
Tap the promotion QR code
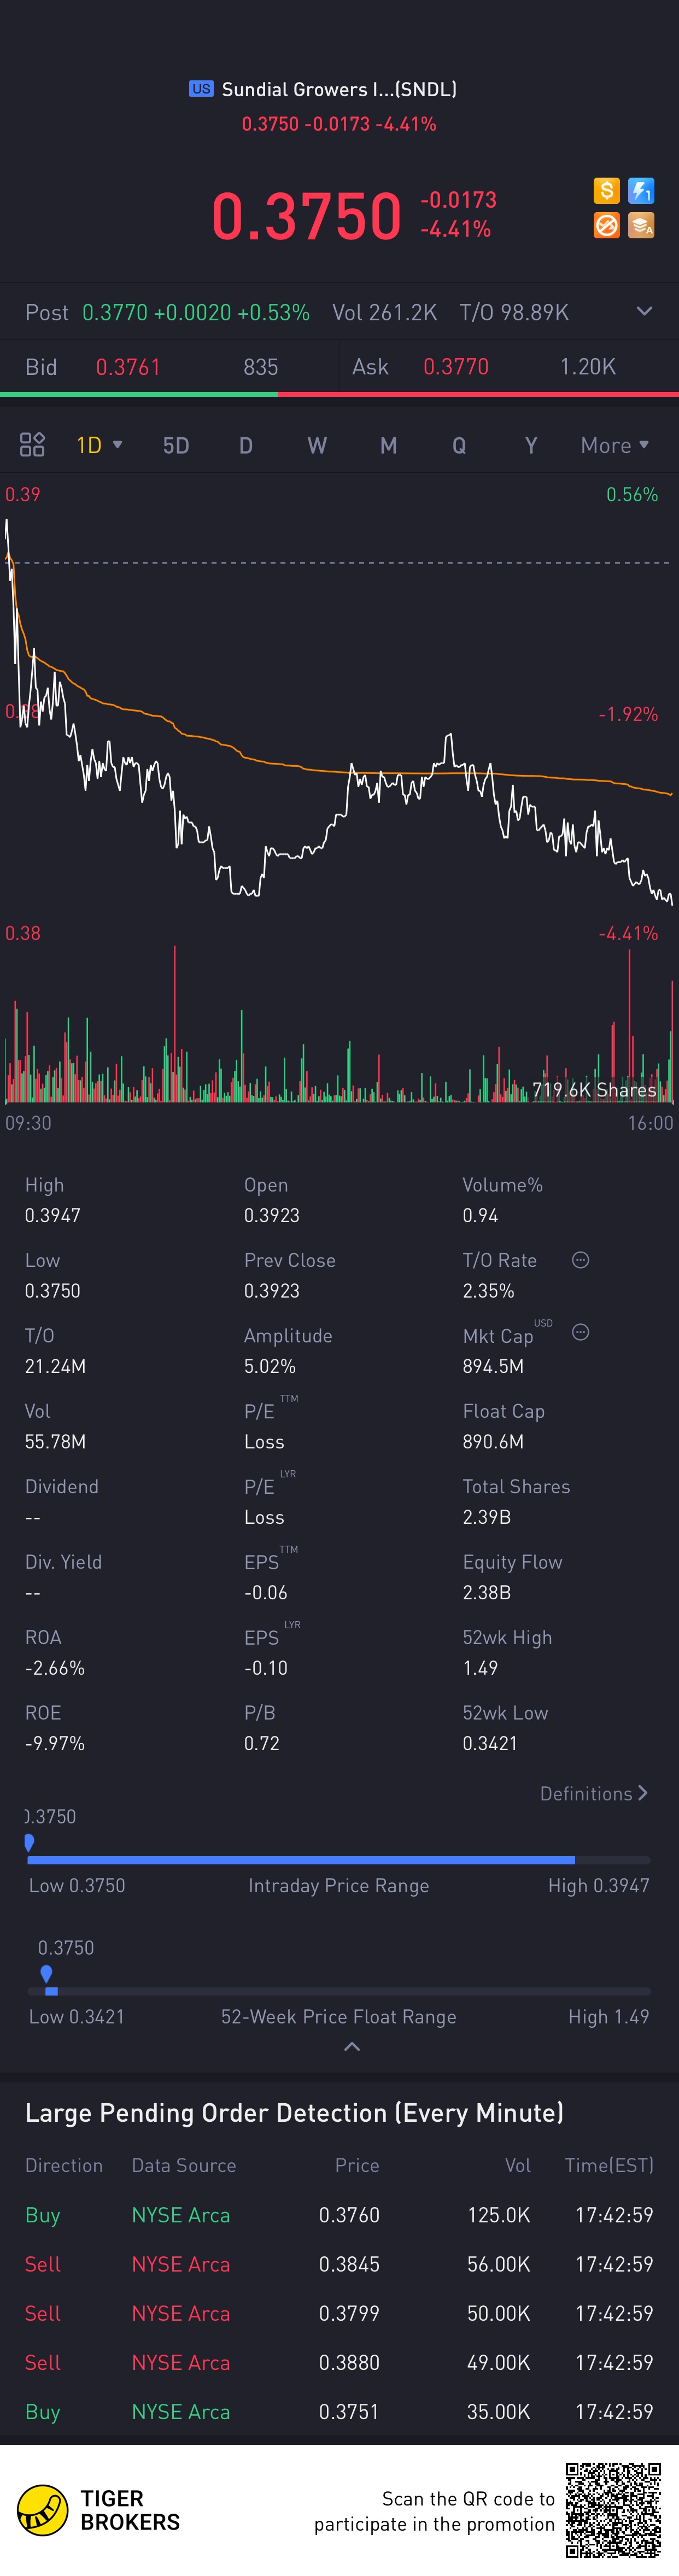click(613, 2510)
